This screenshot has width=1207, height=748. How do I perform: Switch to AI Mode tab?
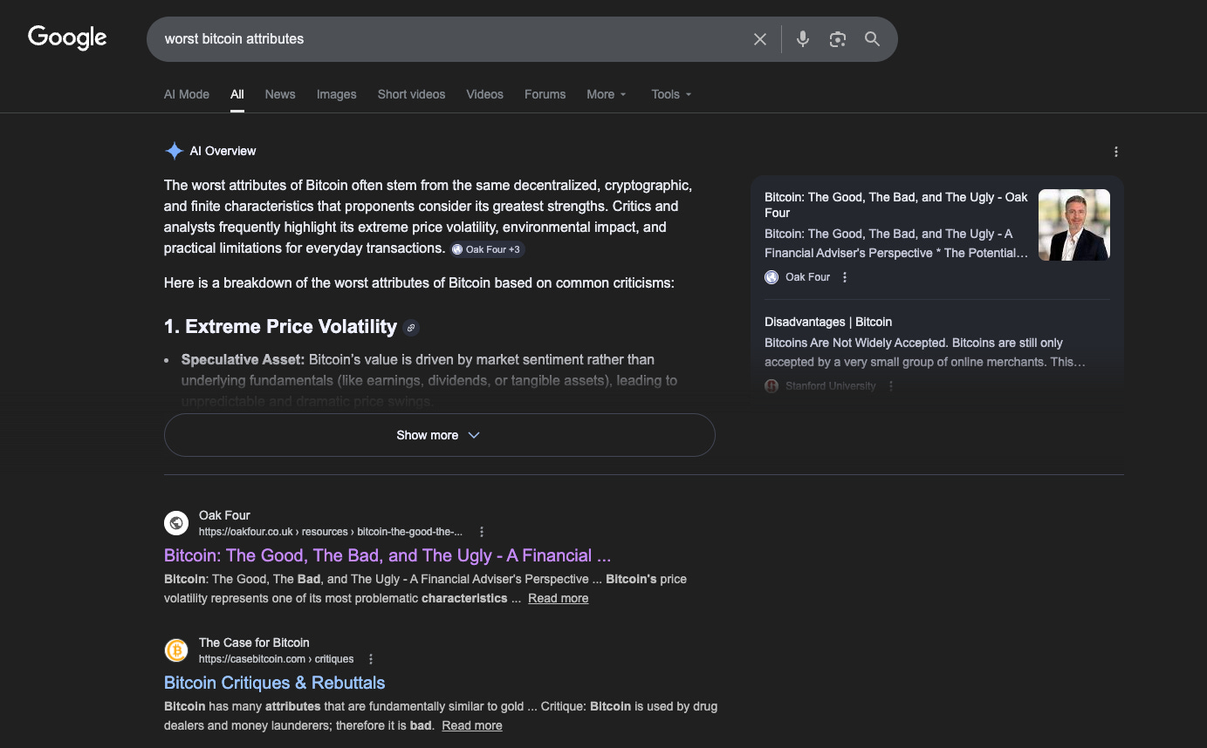click(x=187, y=94)
